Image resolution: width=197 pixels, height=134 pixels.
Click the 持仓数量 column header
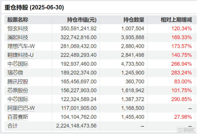point(134,20)
